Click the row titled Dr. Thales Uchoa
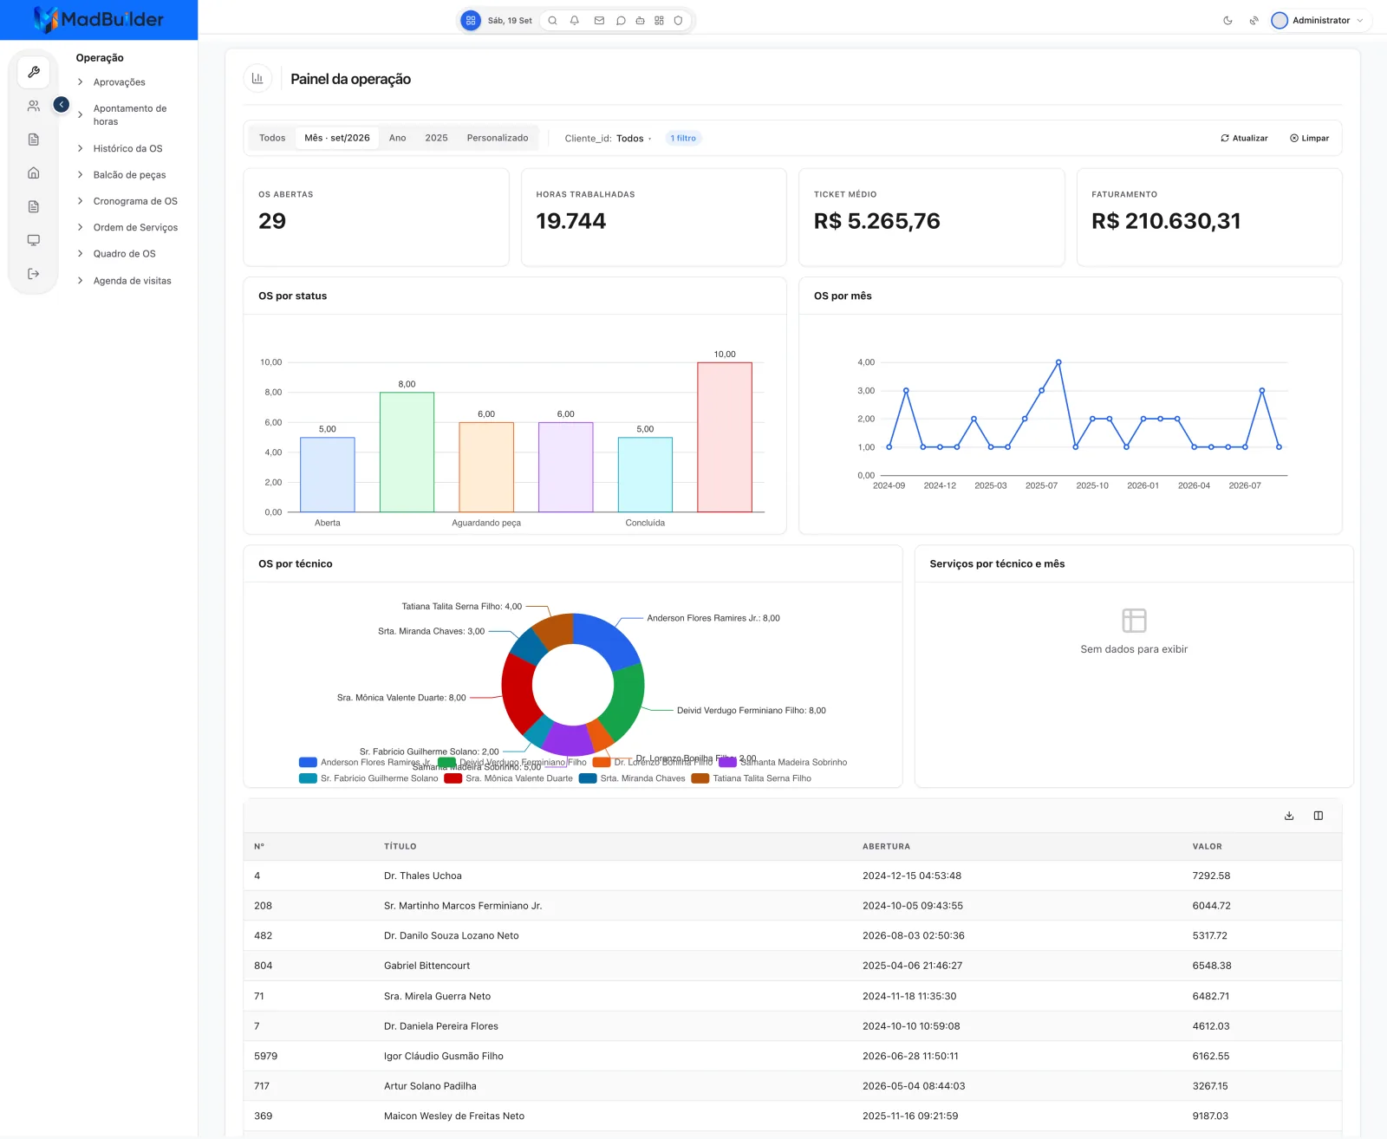The height and width of the screenshot is (1139, 1387). [792, 875]
